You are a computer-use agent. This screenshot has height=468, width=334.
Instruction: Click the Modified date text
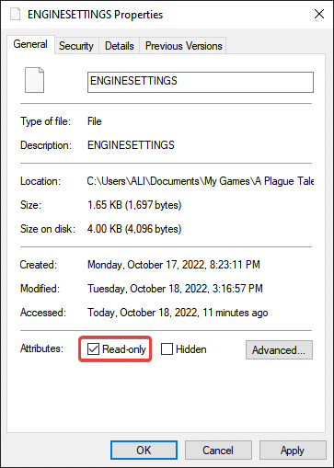point(175,289)
